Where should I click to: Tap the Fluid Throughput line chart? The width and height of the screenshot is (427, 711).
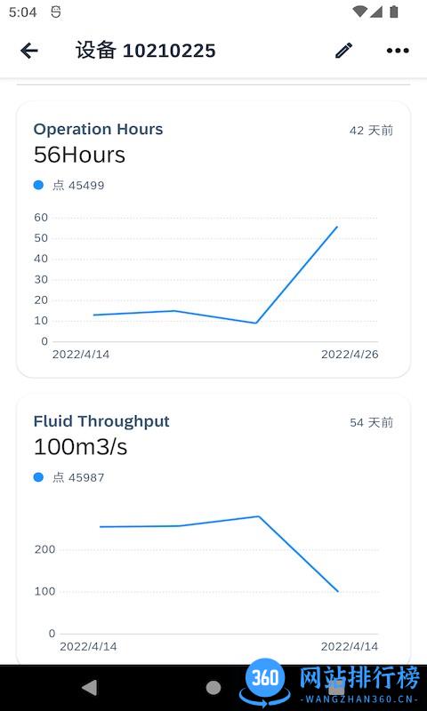(x=219, y=554)
